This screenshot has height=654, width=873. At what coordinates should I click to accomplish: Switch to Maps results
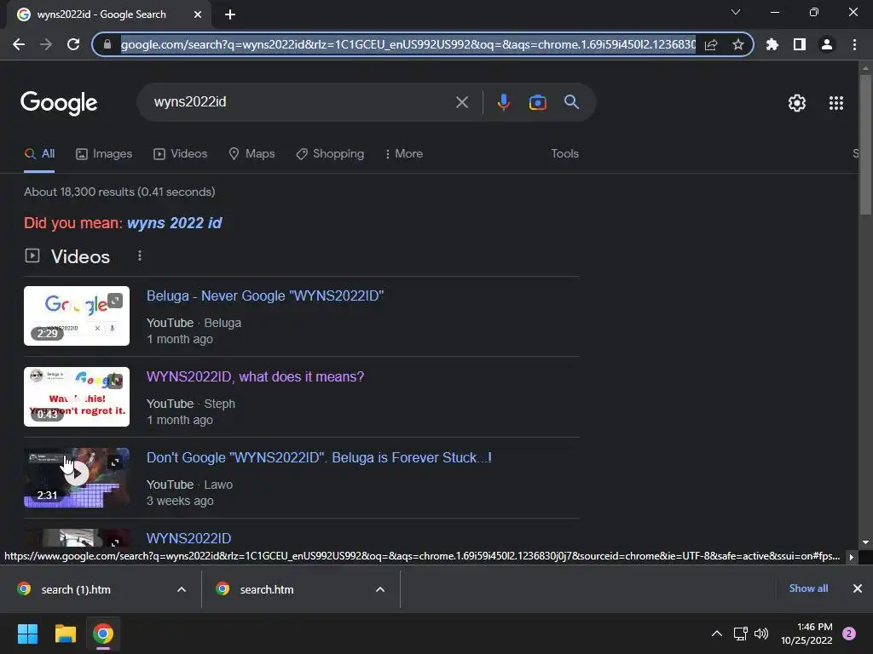252,154
